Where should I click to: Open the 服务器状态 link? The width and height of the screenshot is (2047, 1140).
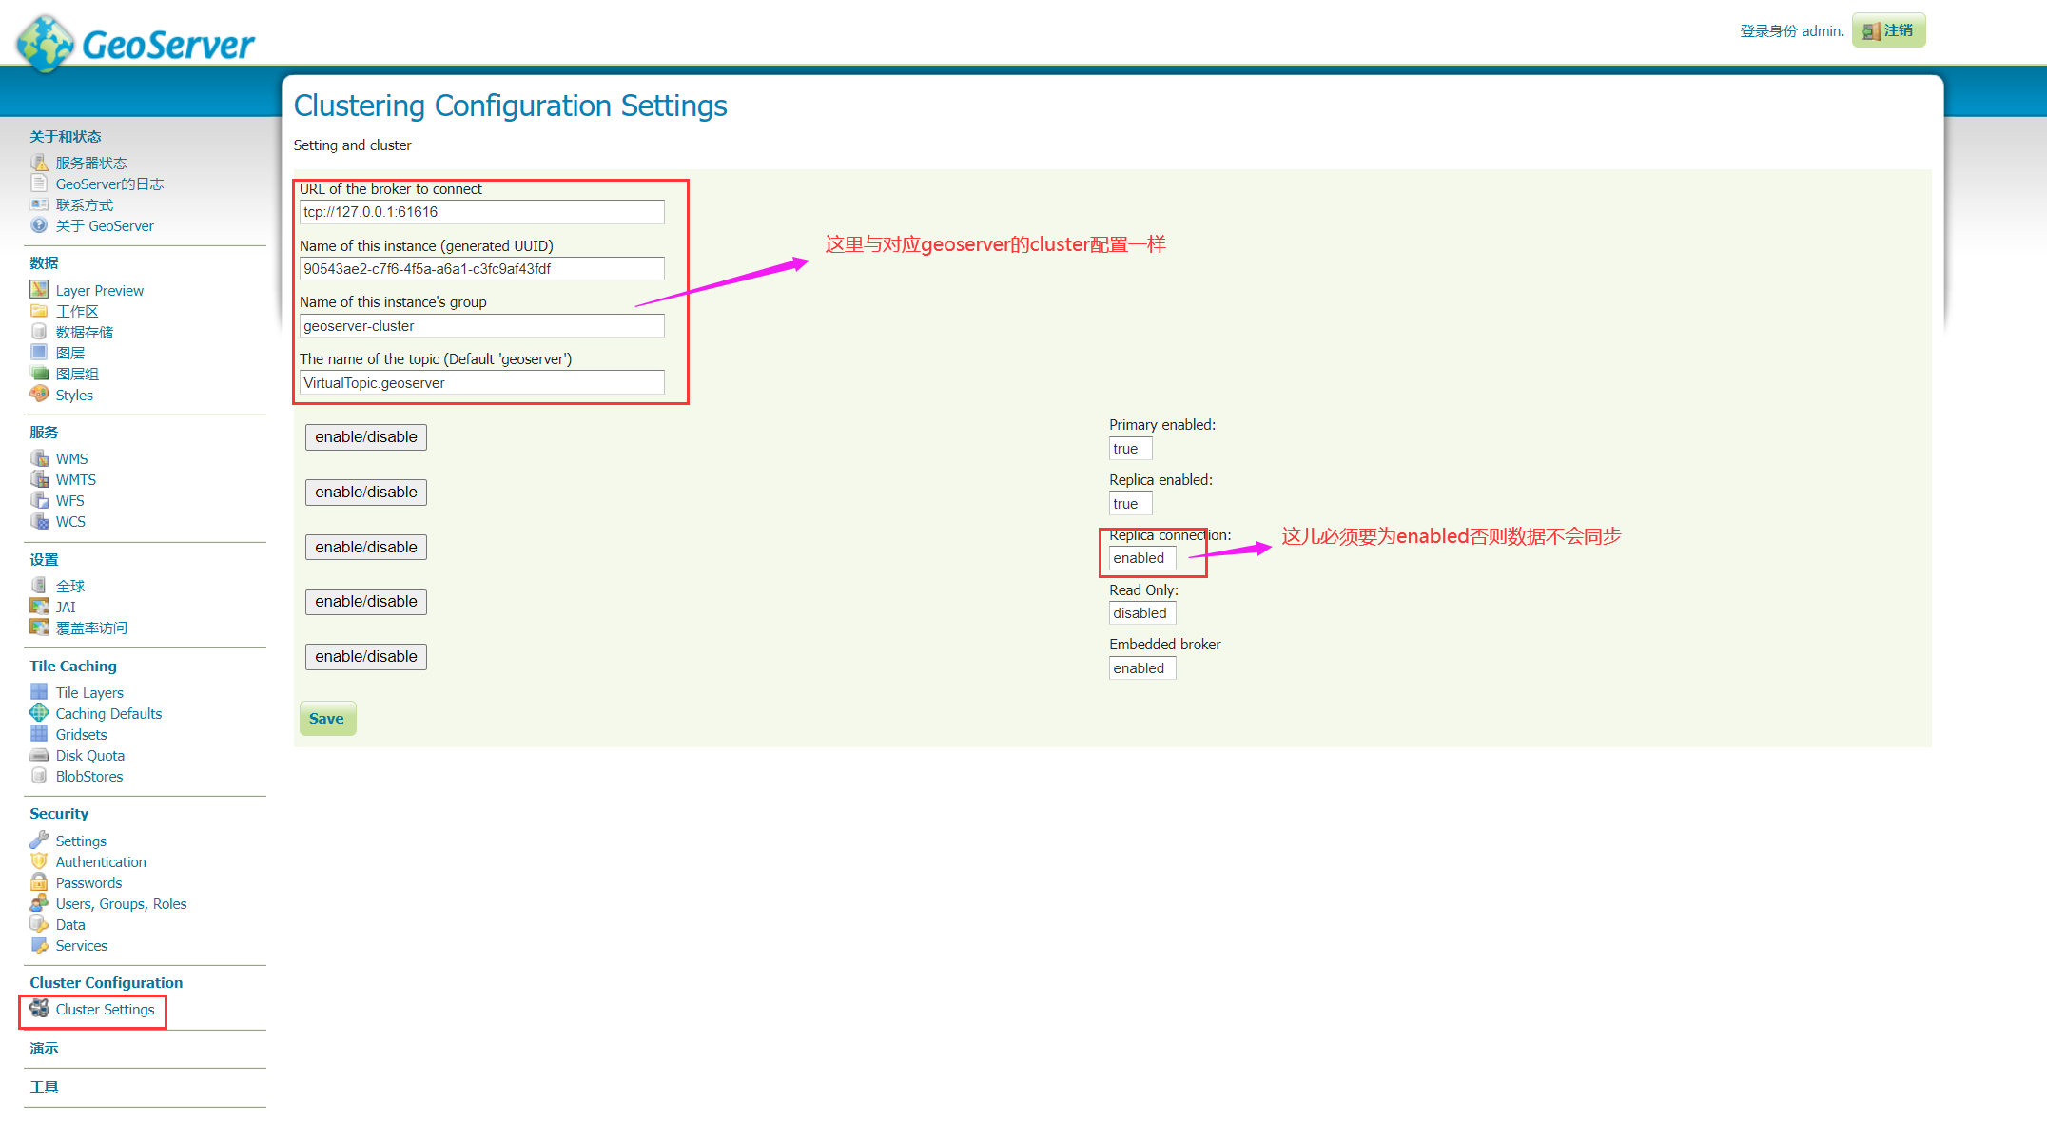[x=91, y=164]
